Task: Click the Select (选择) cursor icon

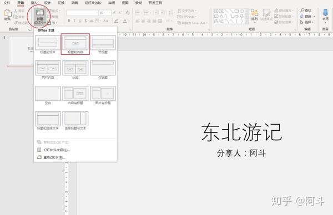Action: coord(302,22)
